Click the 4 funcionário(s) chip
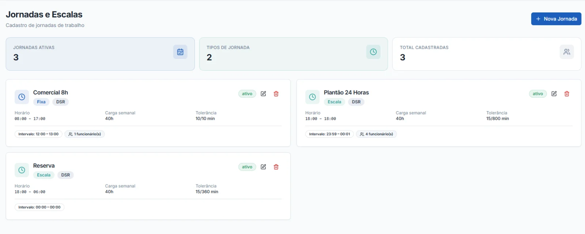The width and height of the screenshot is (585, 234). click(376, 134)
